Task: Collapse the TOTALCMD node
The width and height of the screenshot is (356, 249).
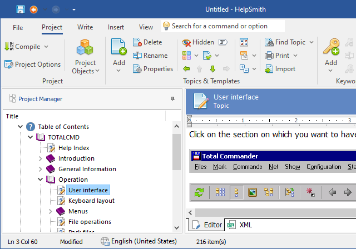Action: click(x=30, y=137)
